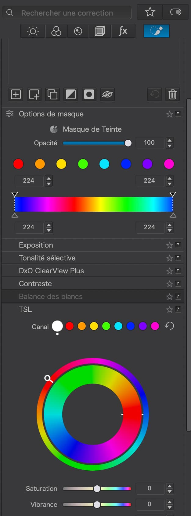Expand the Exposition section
This screenshot has width=191, height=516.
[x=36, y=245]
